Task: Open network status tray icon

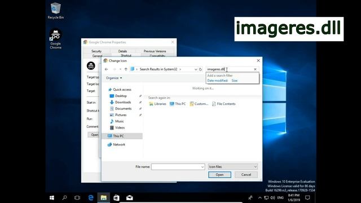Action: [x=266, y=198]
